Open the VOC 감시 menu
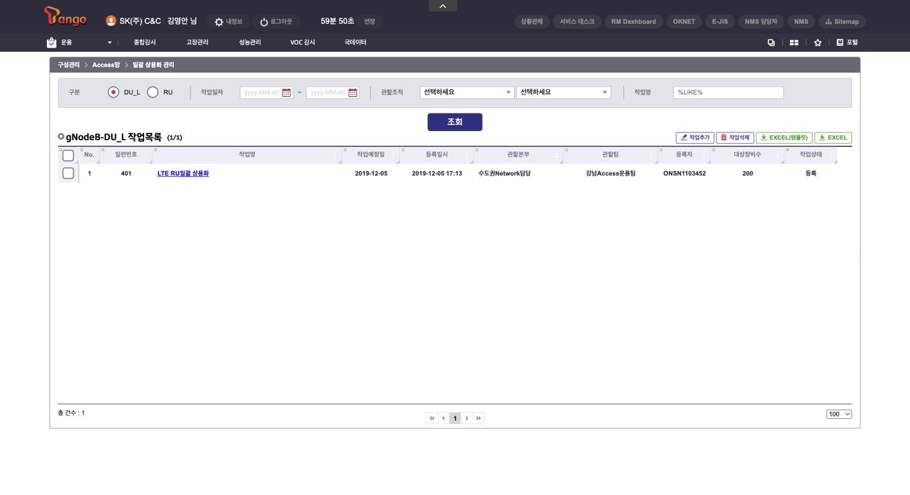The image size is (910, 495). (x=303, y=43)
